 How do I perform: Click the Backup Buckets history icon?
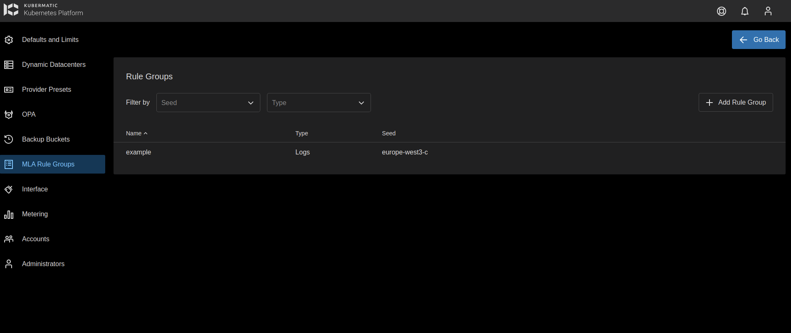(x=9, y=140)
